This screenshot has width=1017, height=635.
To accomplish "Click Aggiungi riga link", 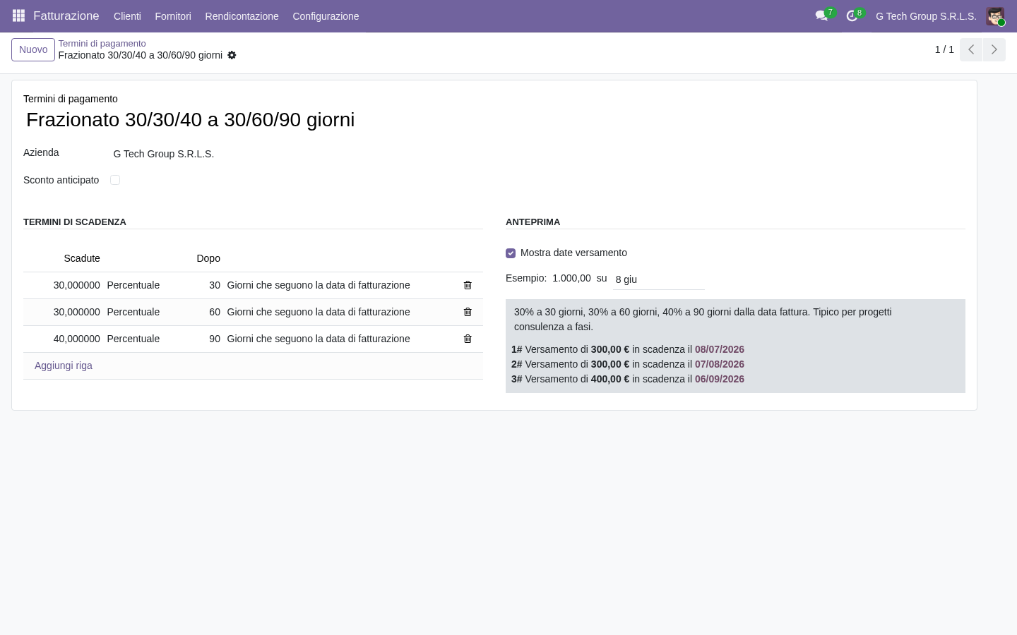I will (x=64, y=365).
